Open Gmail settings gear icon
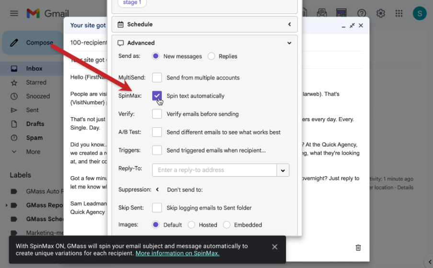433x268 pixels. (x=380, y=13)
